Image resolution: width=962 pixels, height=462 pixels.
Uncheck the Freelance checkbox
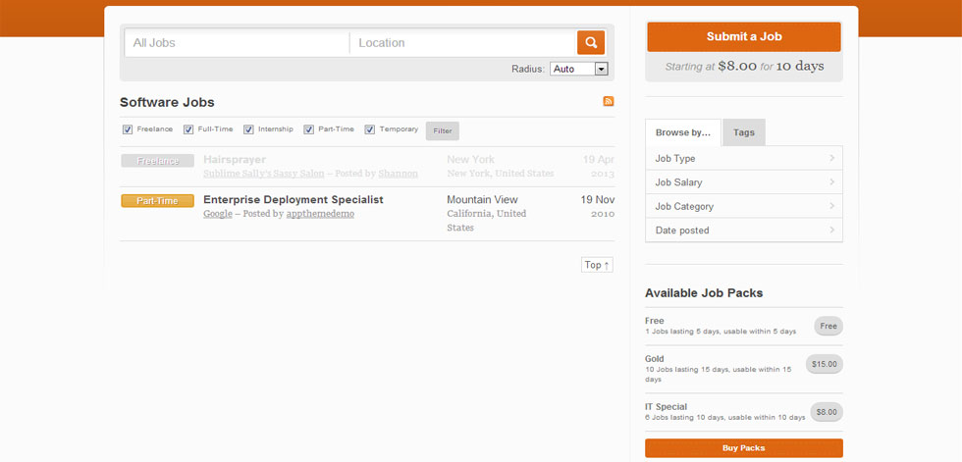(128, 129)
